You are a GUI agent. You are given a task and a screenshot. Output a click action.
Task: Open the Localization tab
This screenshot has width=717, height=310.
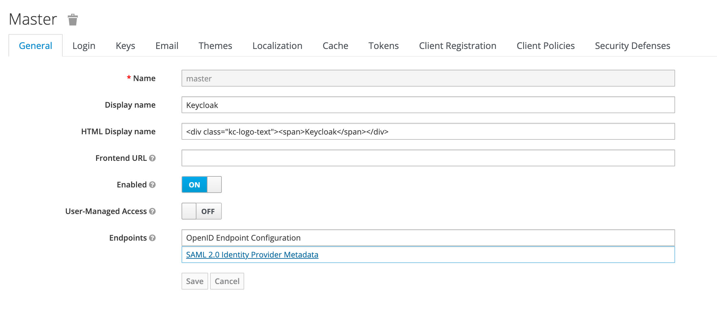(x=277, y=46)
